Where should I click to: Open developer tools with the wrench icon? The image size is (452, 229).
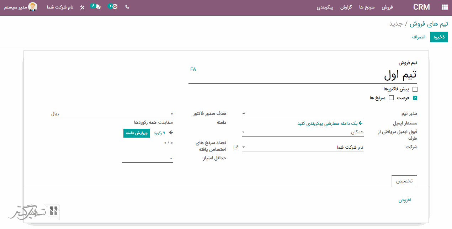click(82, 7)
